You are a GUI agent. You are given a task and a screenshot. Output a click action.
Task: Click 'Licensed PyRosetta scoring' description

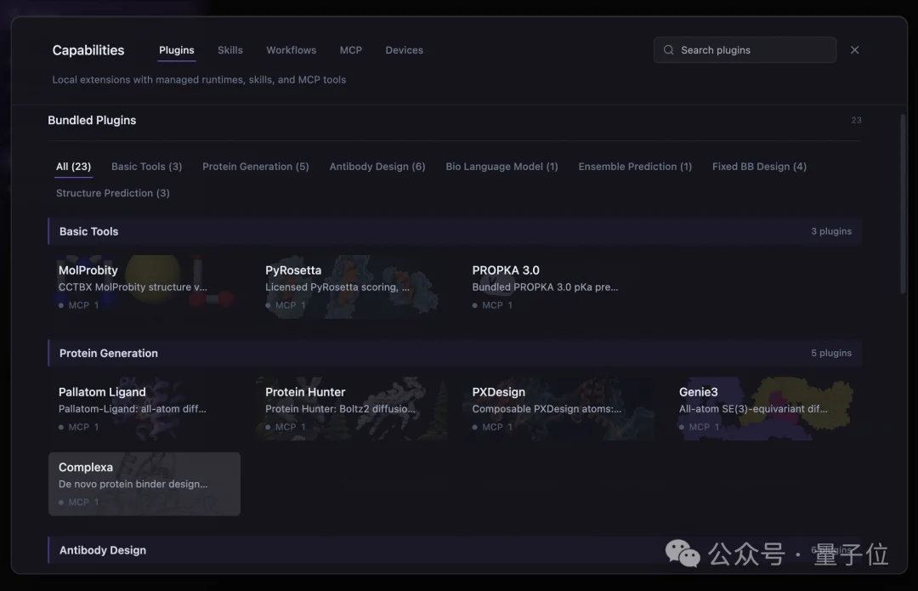pos(337,287)
